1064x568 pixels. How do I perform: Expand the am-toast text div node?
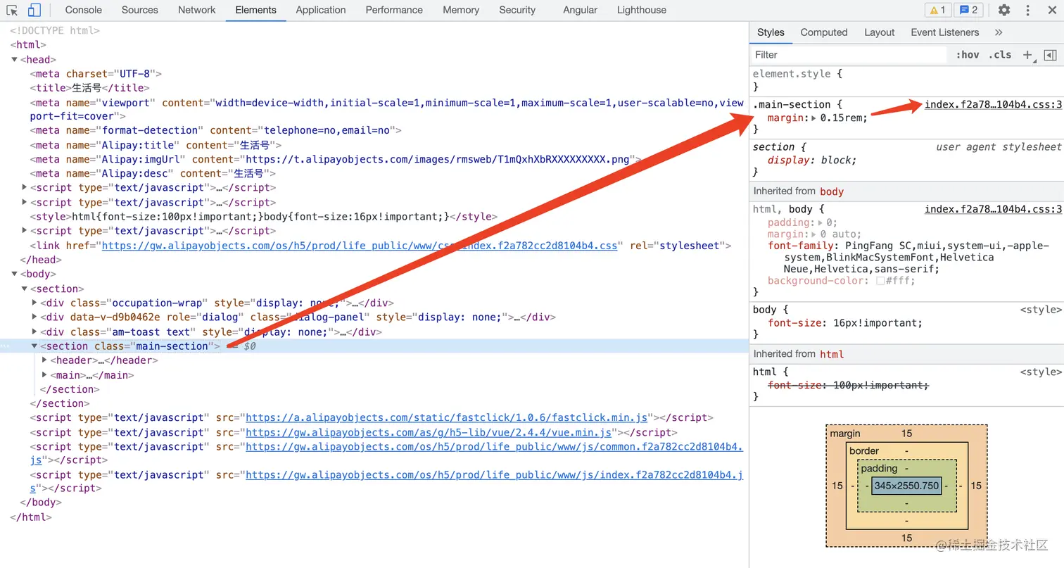[x=34, y=332]
